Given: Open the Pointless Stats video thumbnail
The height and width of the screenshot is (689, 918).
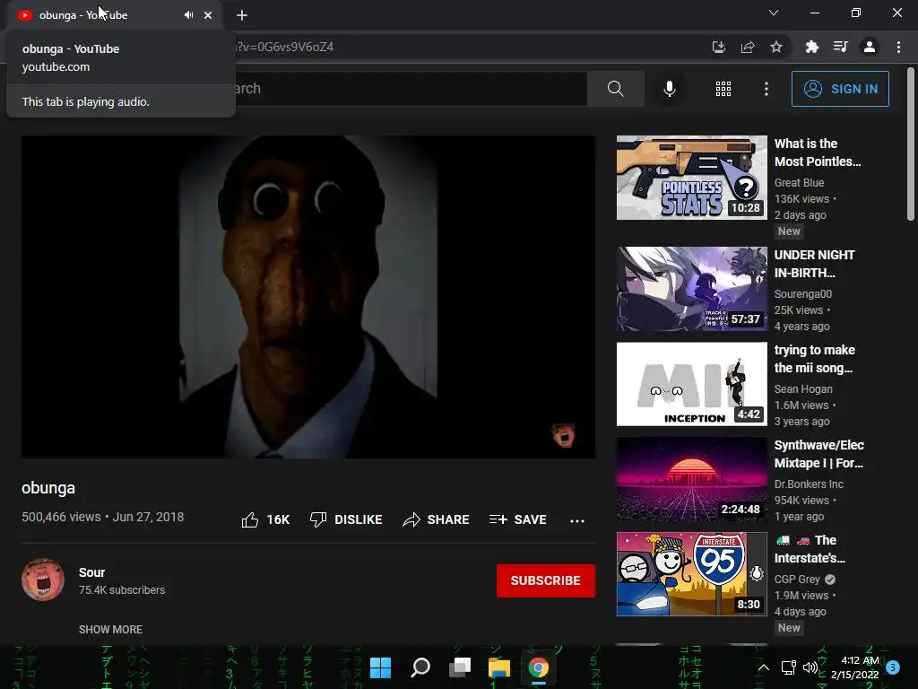Looking at the screenshot, I should 691,178.
